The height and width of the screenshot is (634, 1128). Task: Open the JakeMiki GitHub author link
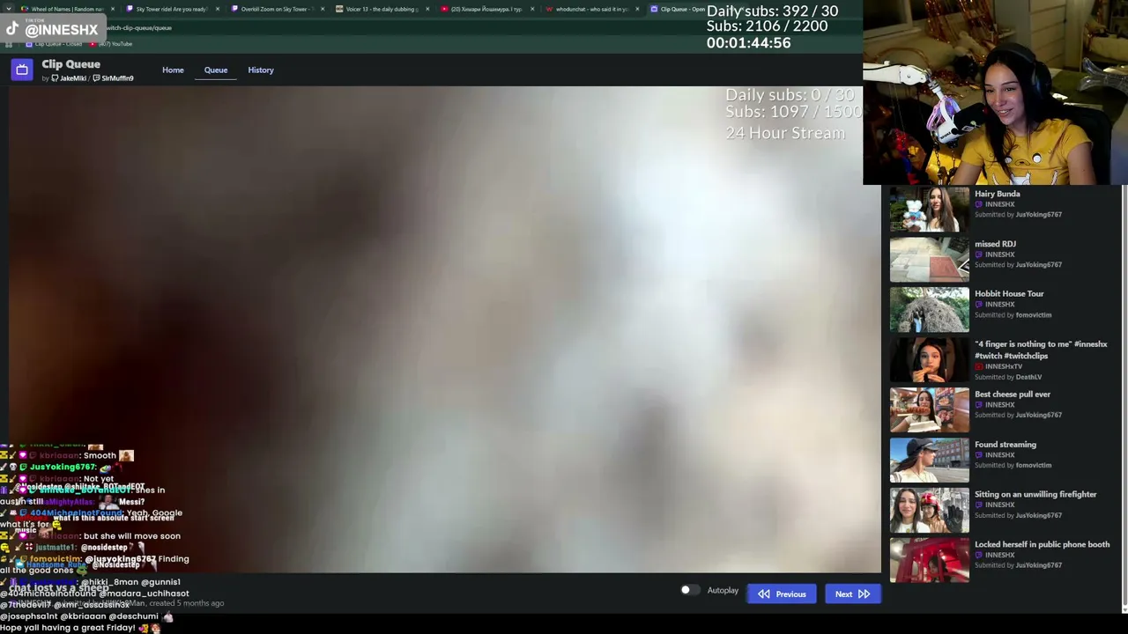click(x=69, y=78)
